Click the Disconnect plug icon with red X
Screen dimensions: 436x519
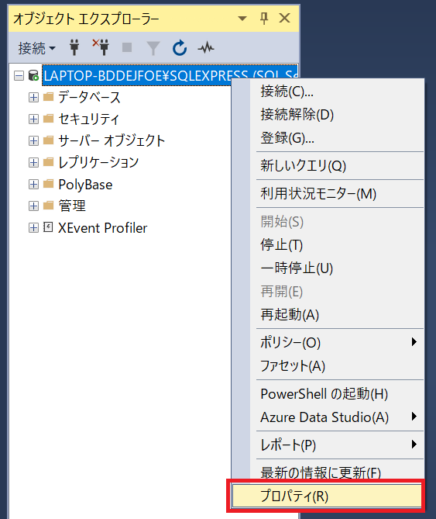tap(101, 47)
